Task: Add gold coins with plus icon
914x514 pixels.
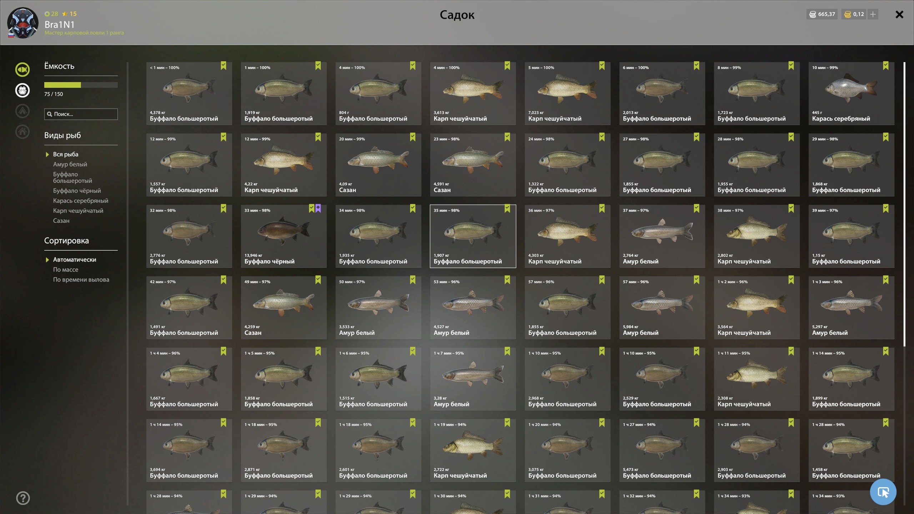Action: [873, 14]
